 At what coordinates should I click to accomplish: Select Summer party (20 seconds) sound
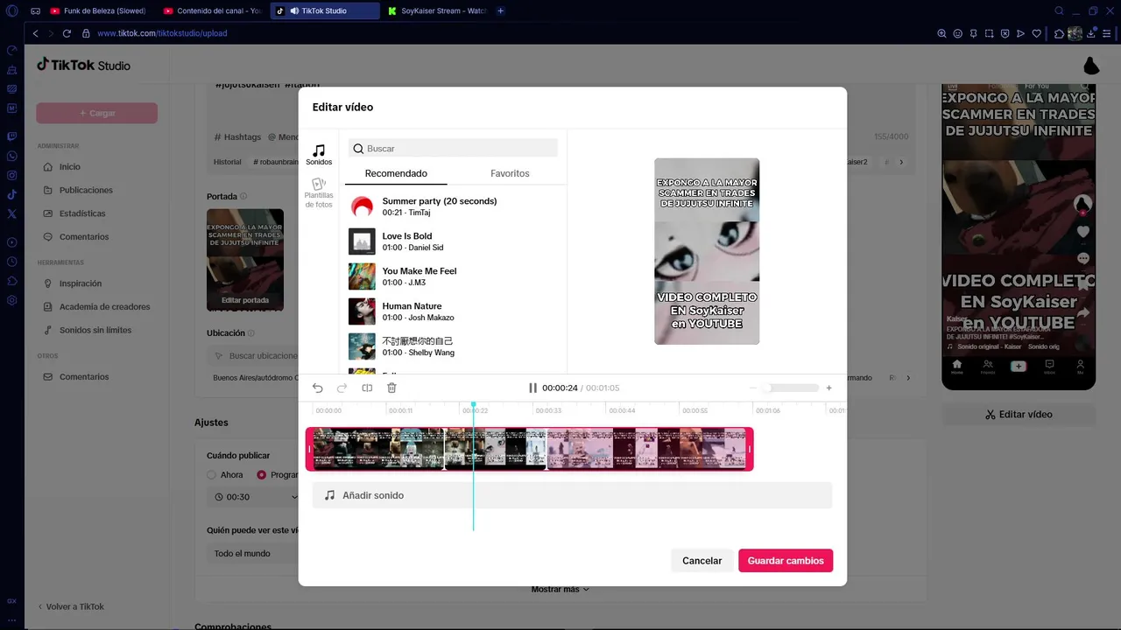pos(453,206)
